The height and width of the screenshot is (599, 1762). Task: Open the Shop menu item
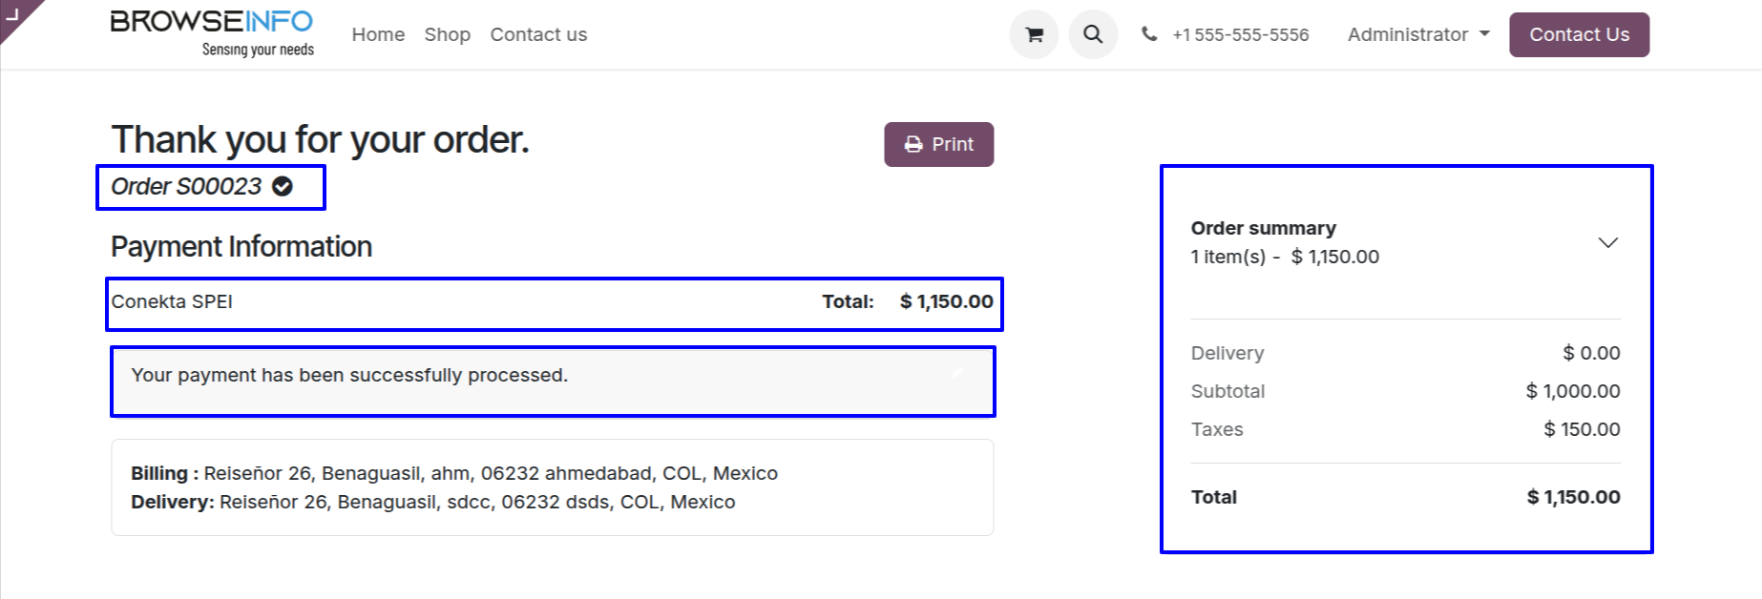click(447, 35)
